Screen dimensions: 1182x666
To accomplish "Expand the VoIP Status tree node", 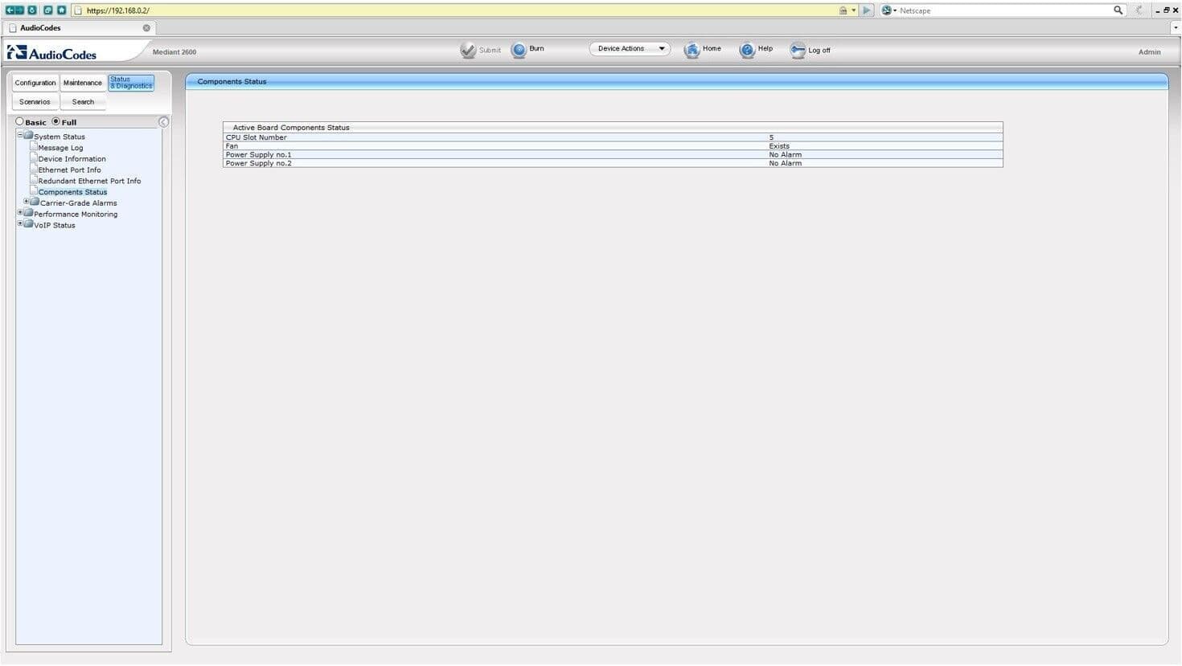I will [20, 225].
